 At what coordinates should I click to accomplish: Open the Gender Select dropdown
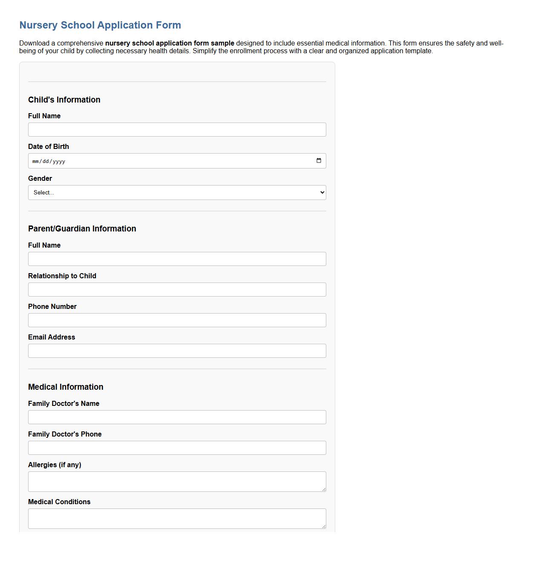click(x=177, y=192)
